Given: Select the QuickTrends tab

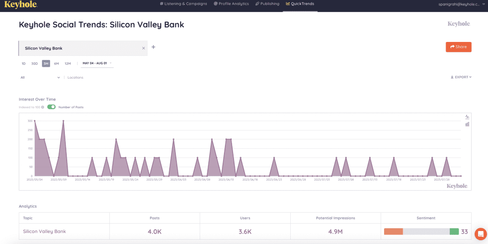Looking at the screenshot, I should (x=300, y=4).
